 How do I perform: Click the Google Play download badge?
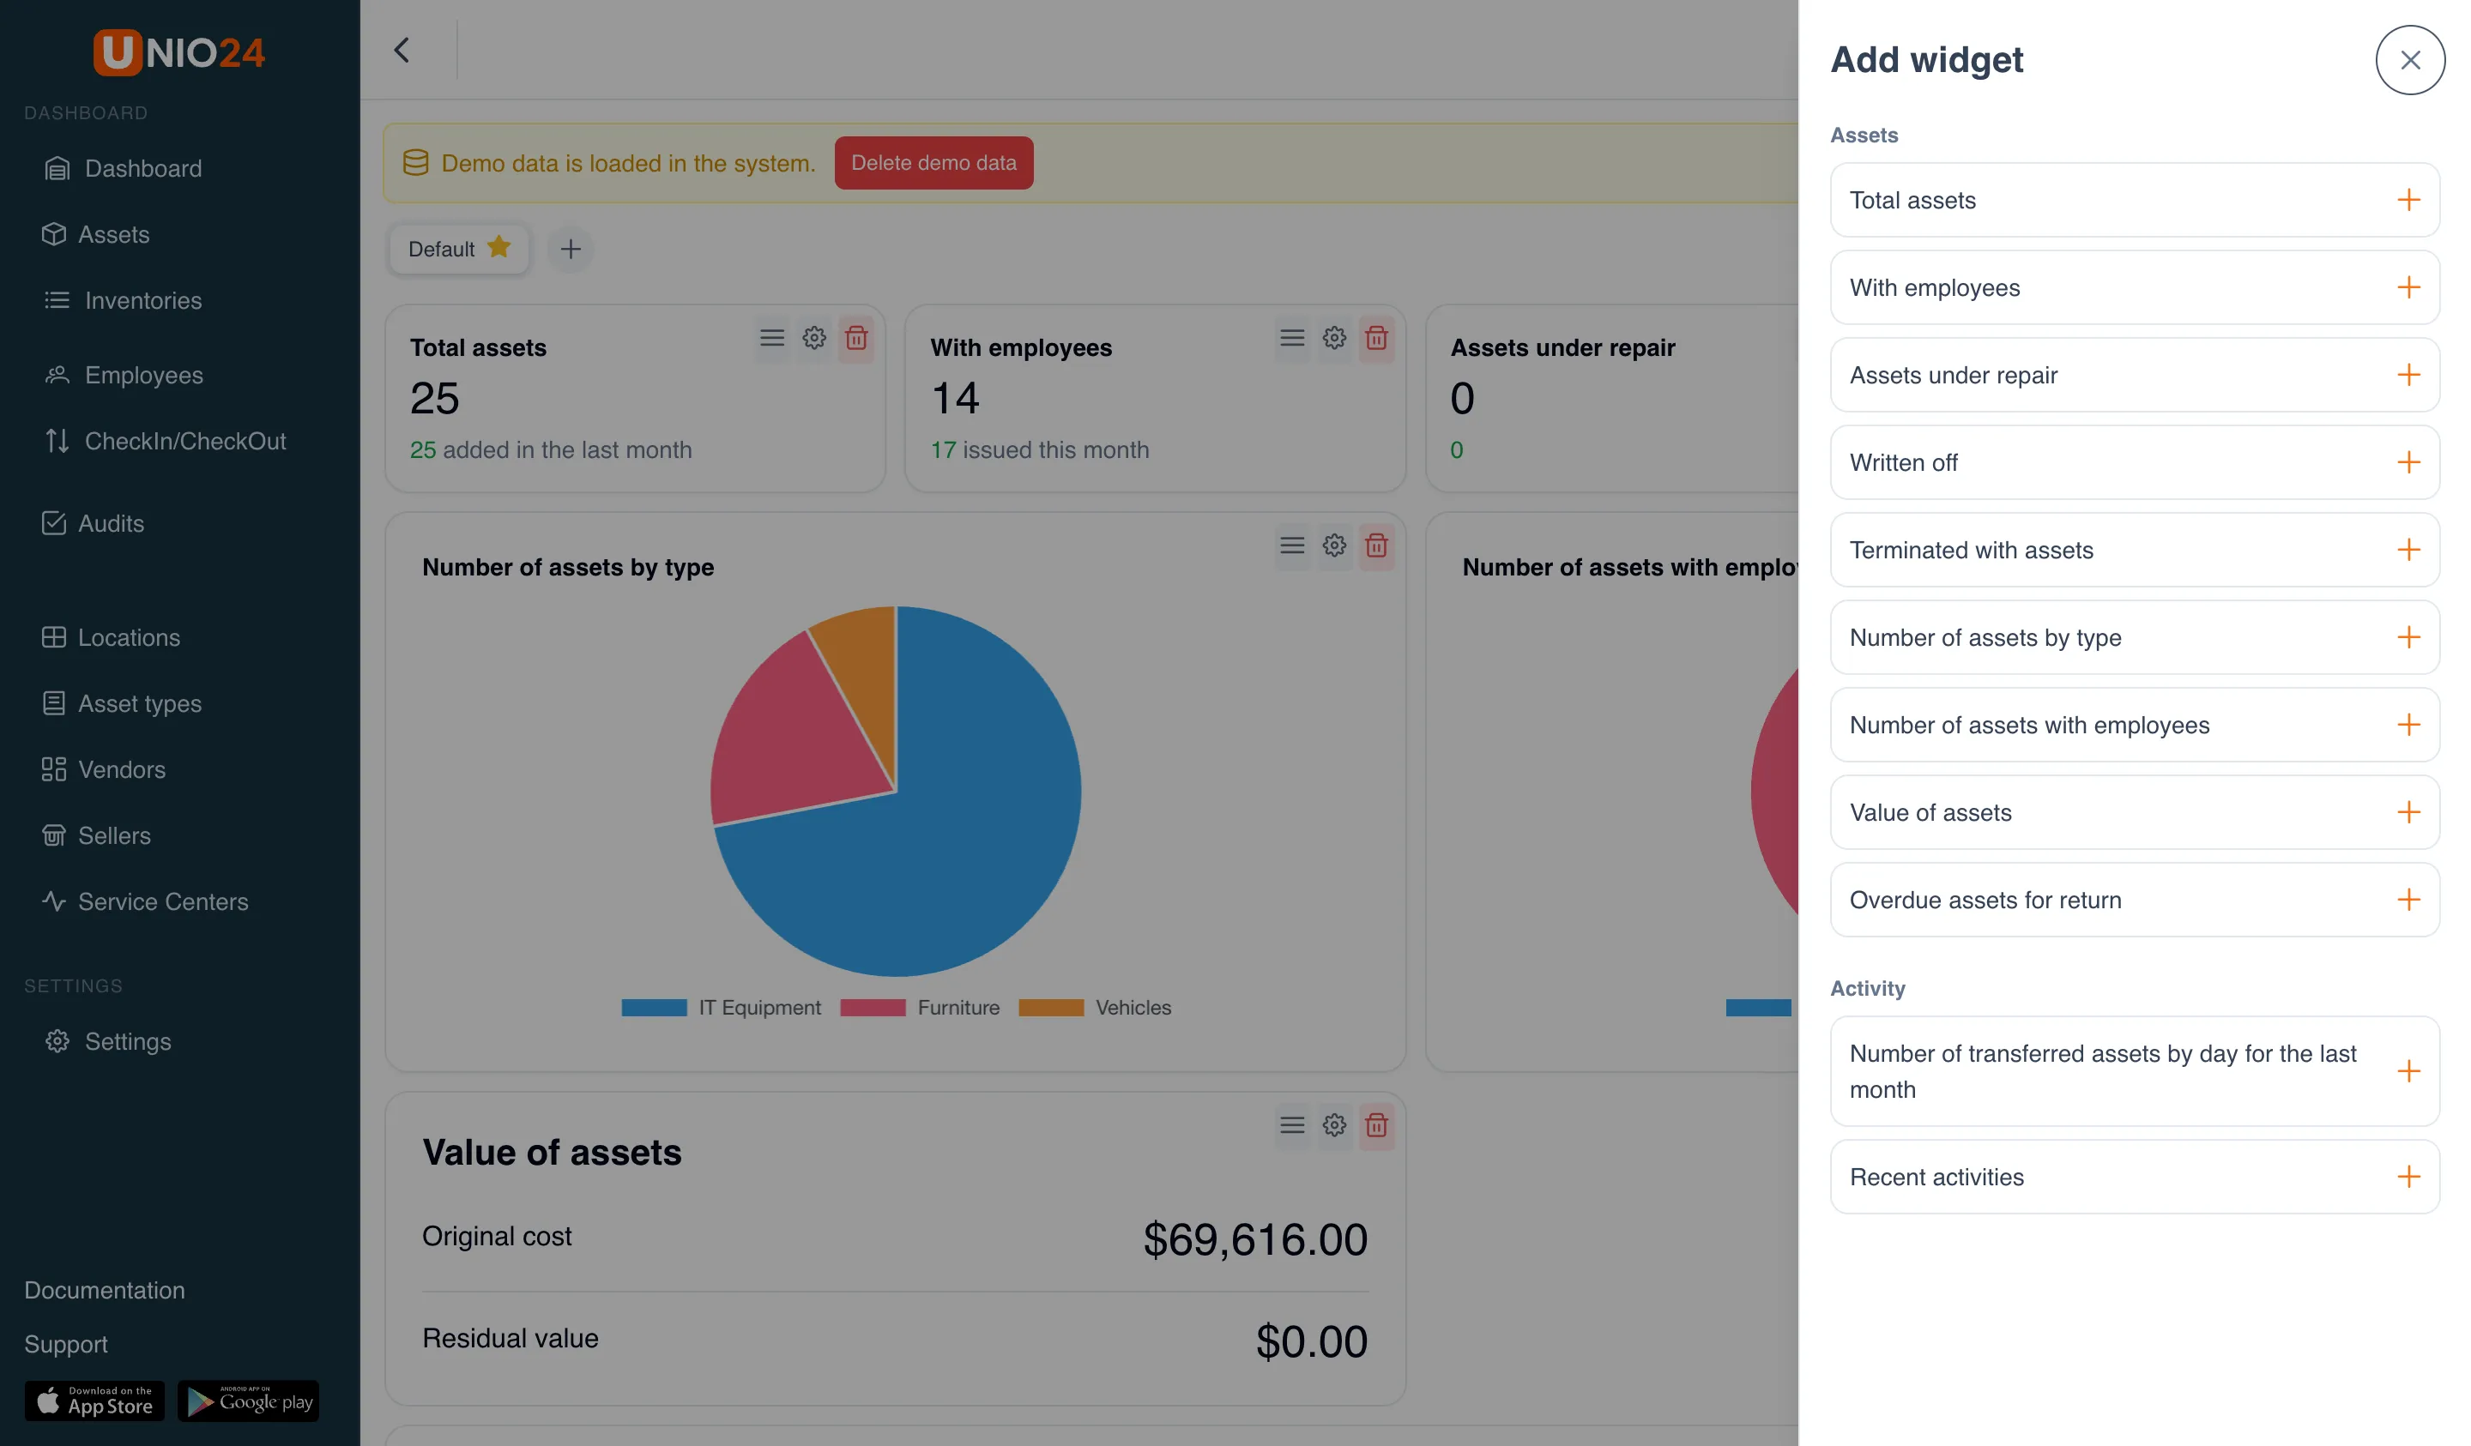pyautogui.click(x=248, y=1401)
